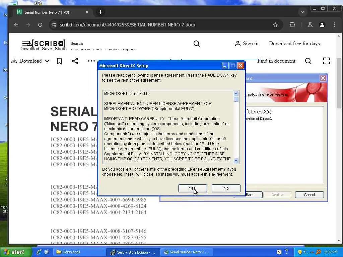Switch to Serial Number Nero 7 taskbar item
The height and width of the screenshot is (257, 343).
coord(186,252)
